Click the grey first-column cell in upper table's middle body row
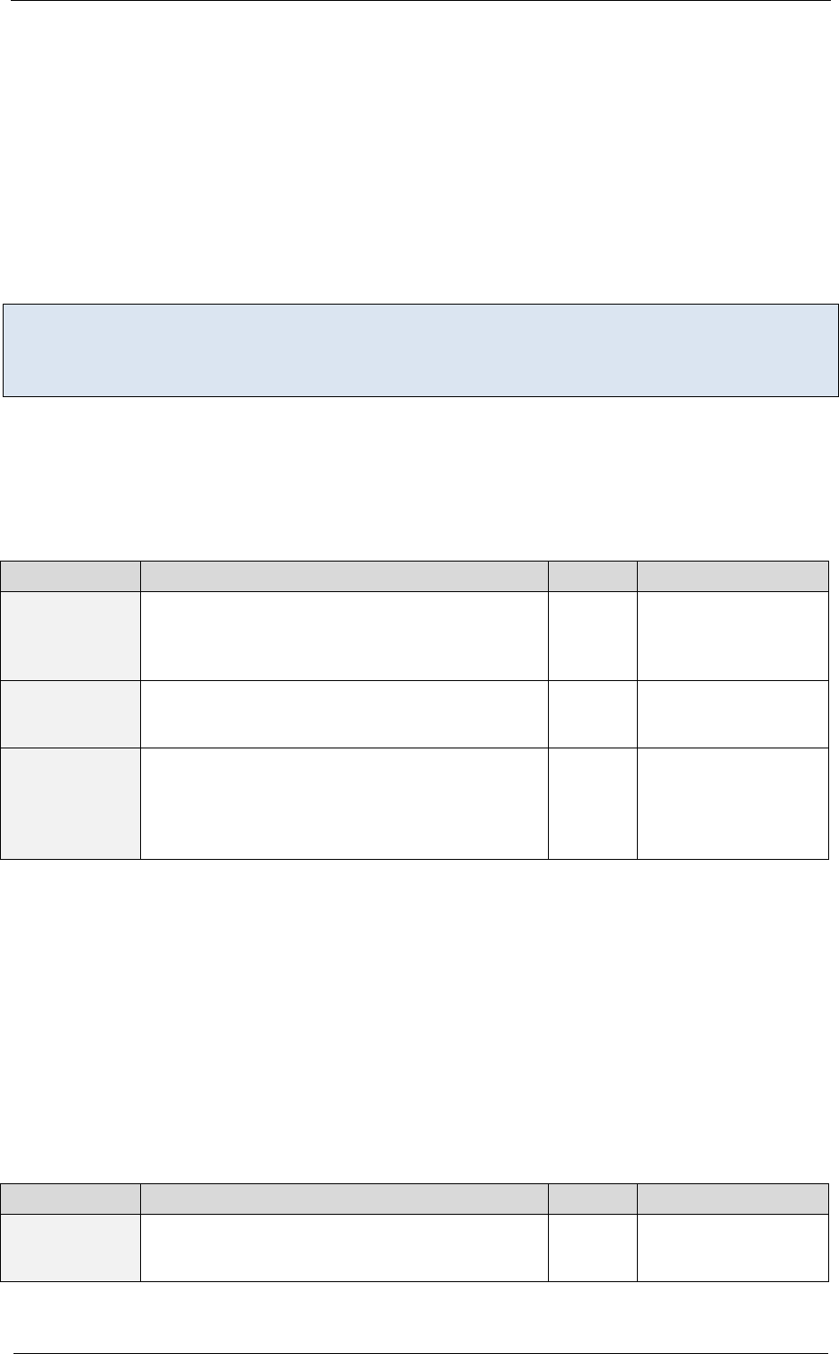Screen dimensions: 839x1354 pyautogui.click(x=71, y=713)
